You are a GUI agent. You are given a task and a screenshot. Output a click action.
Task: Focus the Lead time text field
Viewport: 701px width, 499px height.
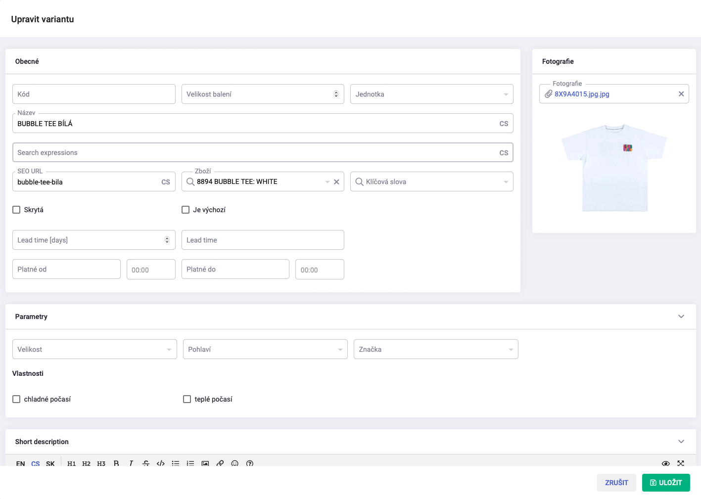coord(263,240)
